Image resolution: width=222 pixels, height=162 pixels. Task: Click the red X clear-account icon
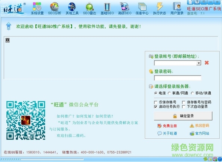[x=207, y=62]
